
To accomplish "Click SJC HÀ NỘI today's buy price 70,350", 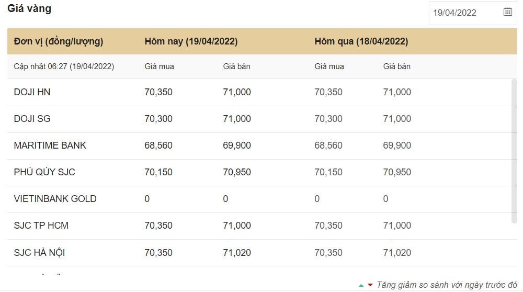I will click(x=158, y=253).
